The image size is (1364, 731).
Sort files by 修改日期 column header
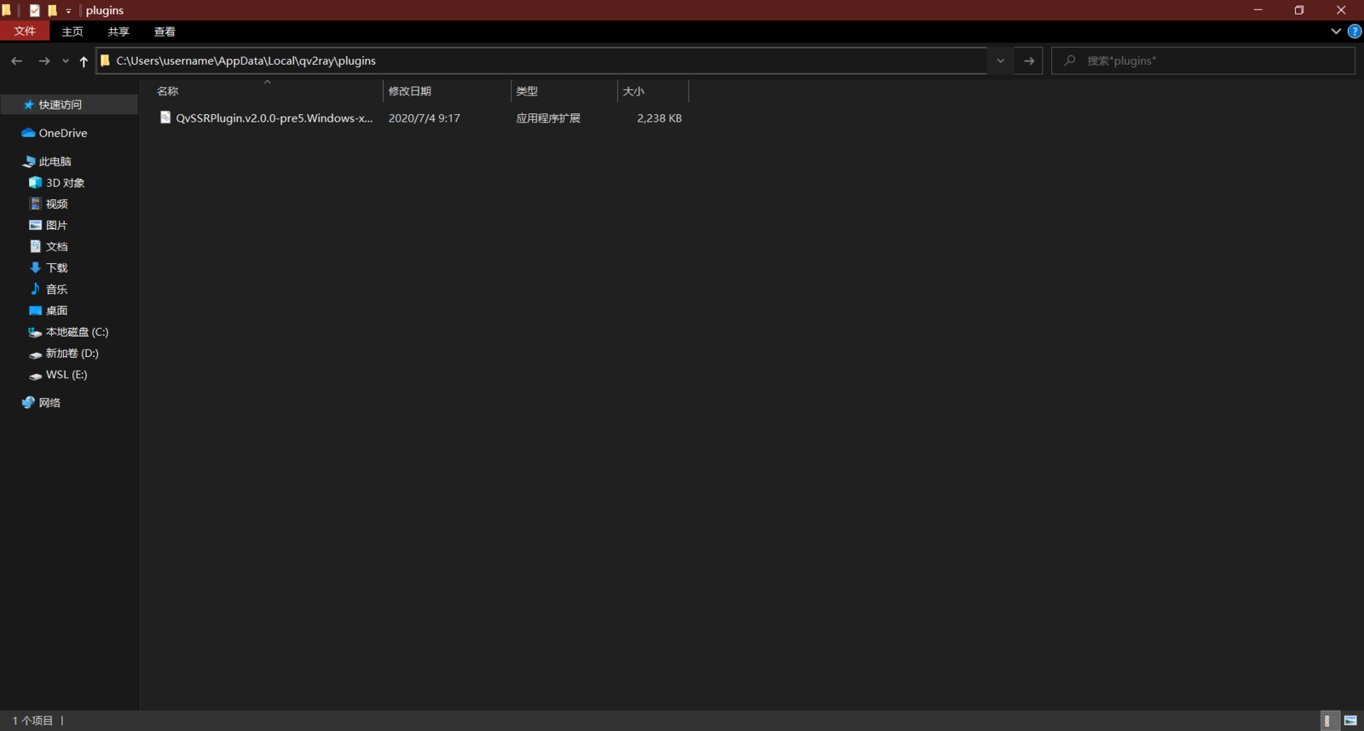pos(410,91)
